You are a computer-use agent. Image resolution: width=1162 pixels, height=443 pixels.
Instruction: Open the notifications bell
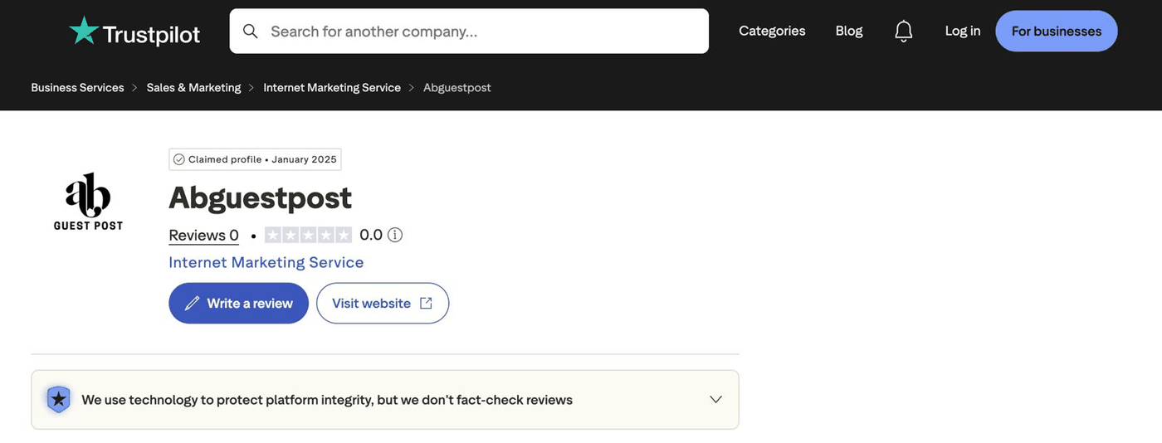(x=904, y=32)
